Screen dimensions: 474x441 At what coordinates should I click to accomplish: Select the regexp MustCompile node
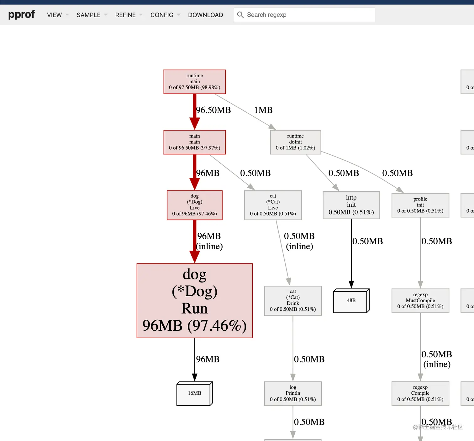tap(420, 301)
